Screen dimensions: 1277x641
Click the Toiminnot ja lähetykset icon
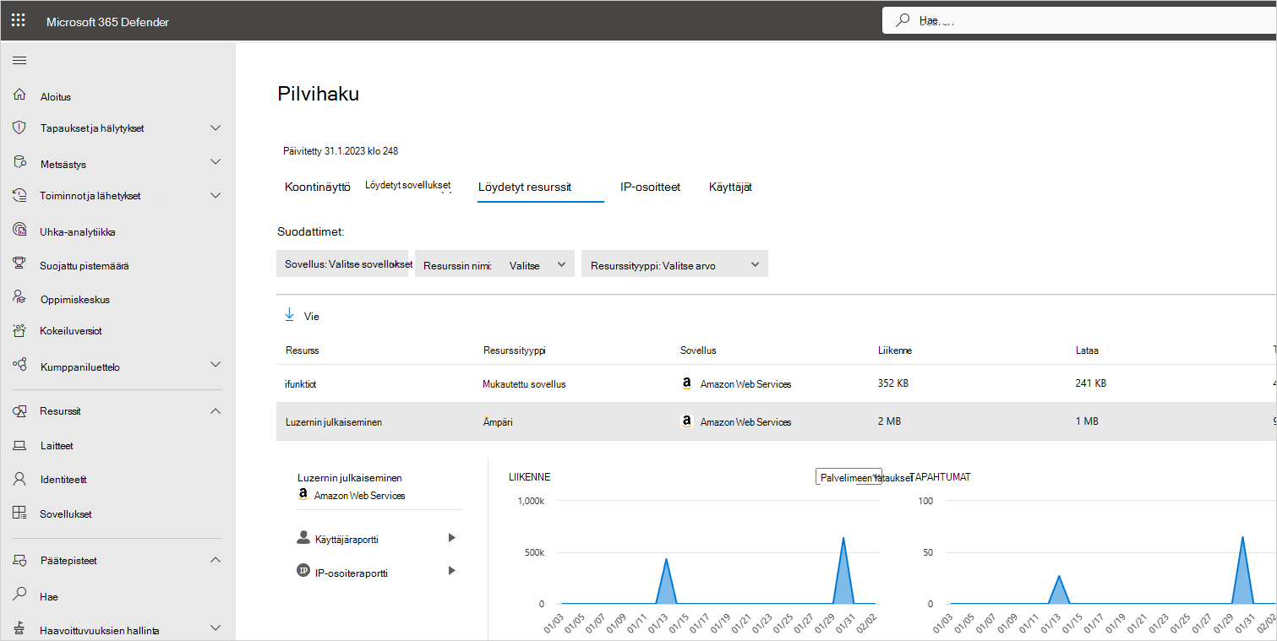[x=20, y=195]
